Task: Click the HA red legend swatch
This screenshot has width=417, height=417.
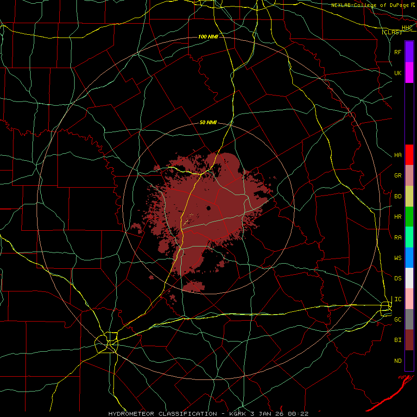Action: (x=409, y=155)
